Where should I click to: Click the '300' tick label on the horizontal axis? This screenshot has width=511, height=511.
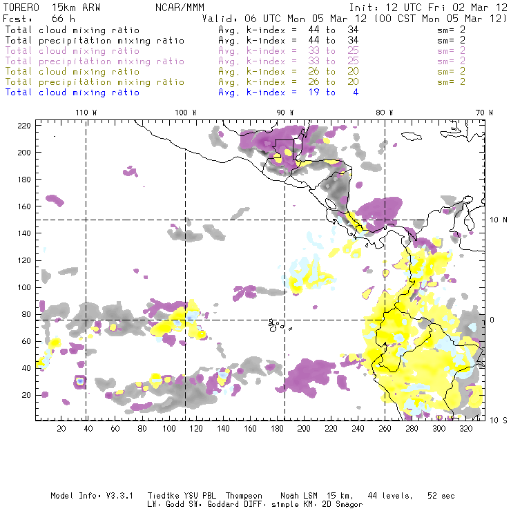point(439,429)
